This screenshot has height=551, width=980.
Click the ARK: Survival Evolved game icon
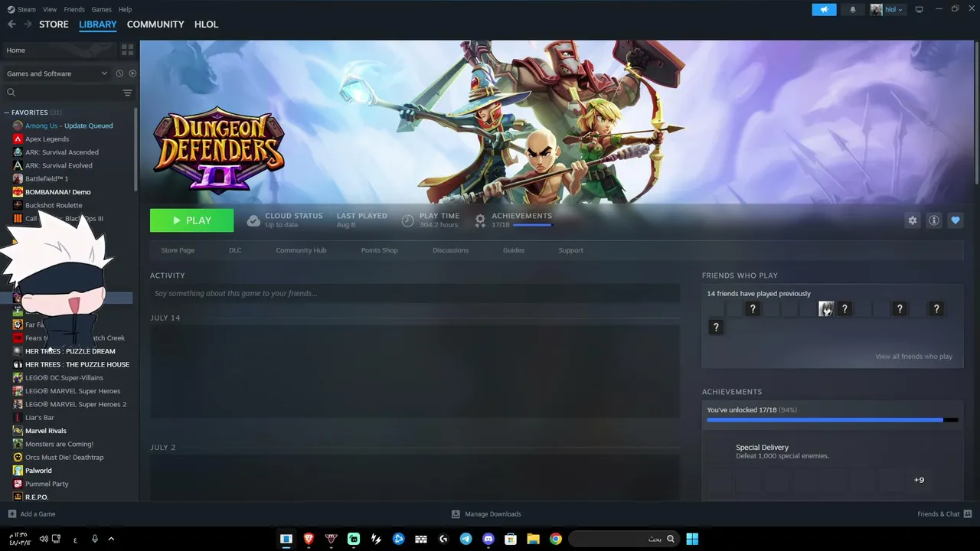click(x=18, y=165)
